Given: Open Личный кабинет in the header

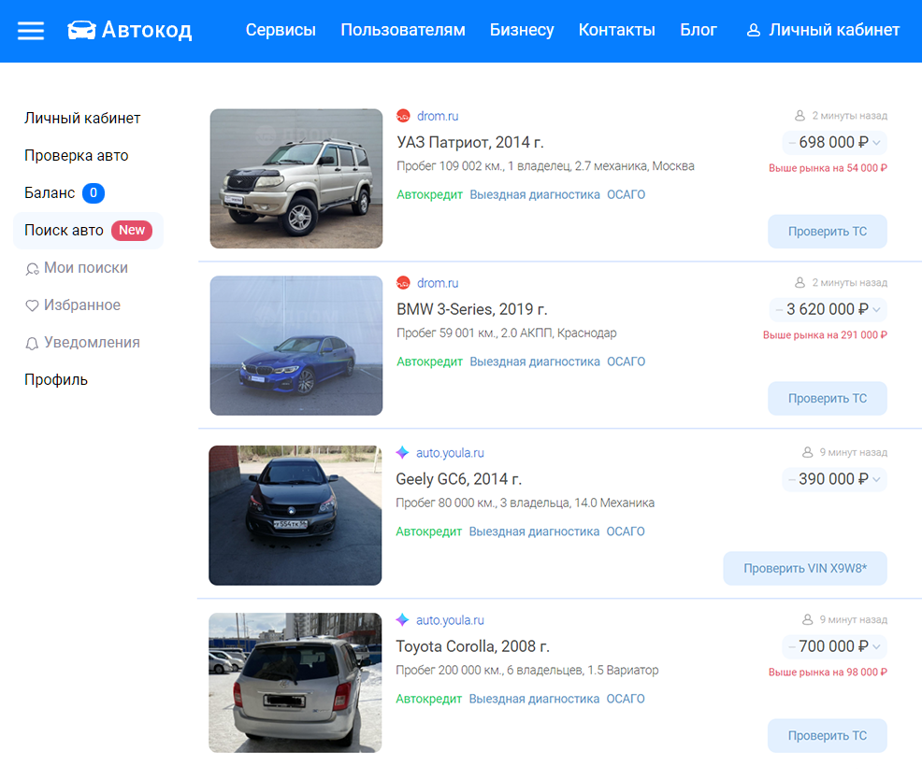Looking at the screenshot, I should 823,30.
